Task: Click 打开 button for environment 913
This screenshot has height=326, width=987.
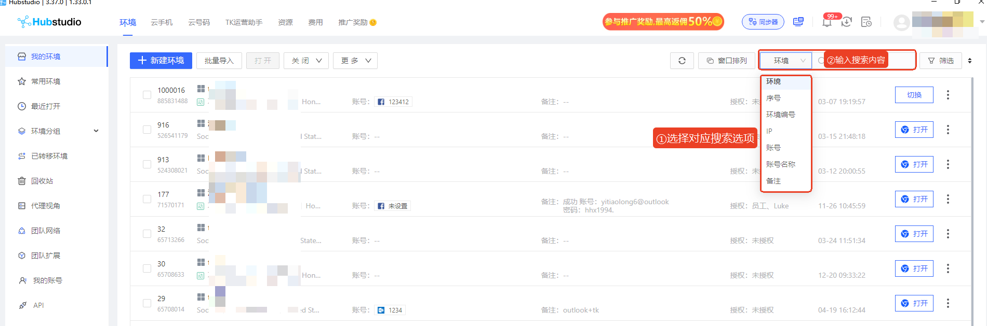Action: coord(914,164)
